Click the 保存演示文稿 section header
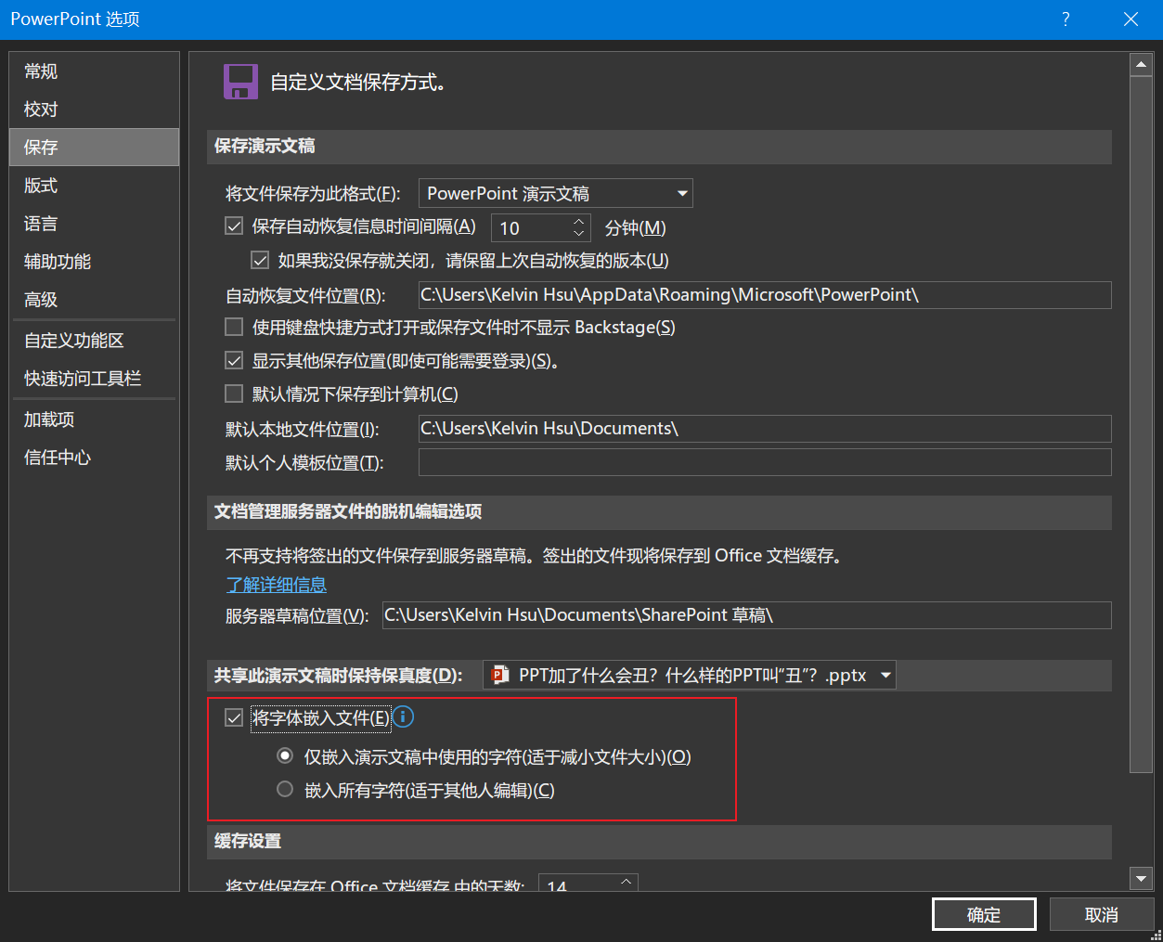Viewport: 1163px width, 942px height. 659,147
